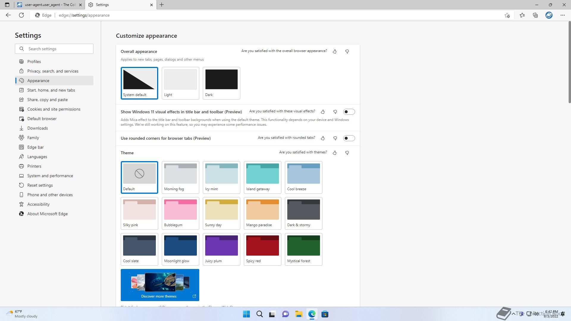Open weather widget showing 67°F

pos(22,314)
